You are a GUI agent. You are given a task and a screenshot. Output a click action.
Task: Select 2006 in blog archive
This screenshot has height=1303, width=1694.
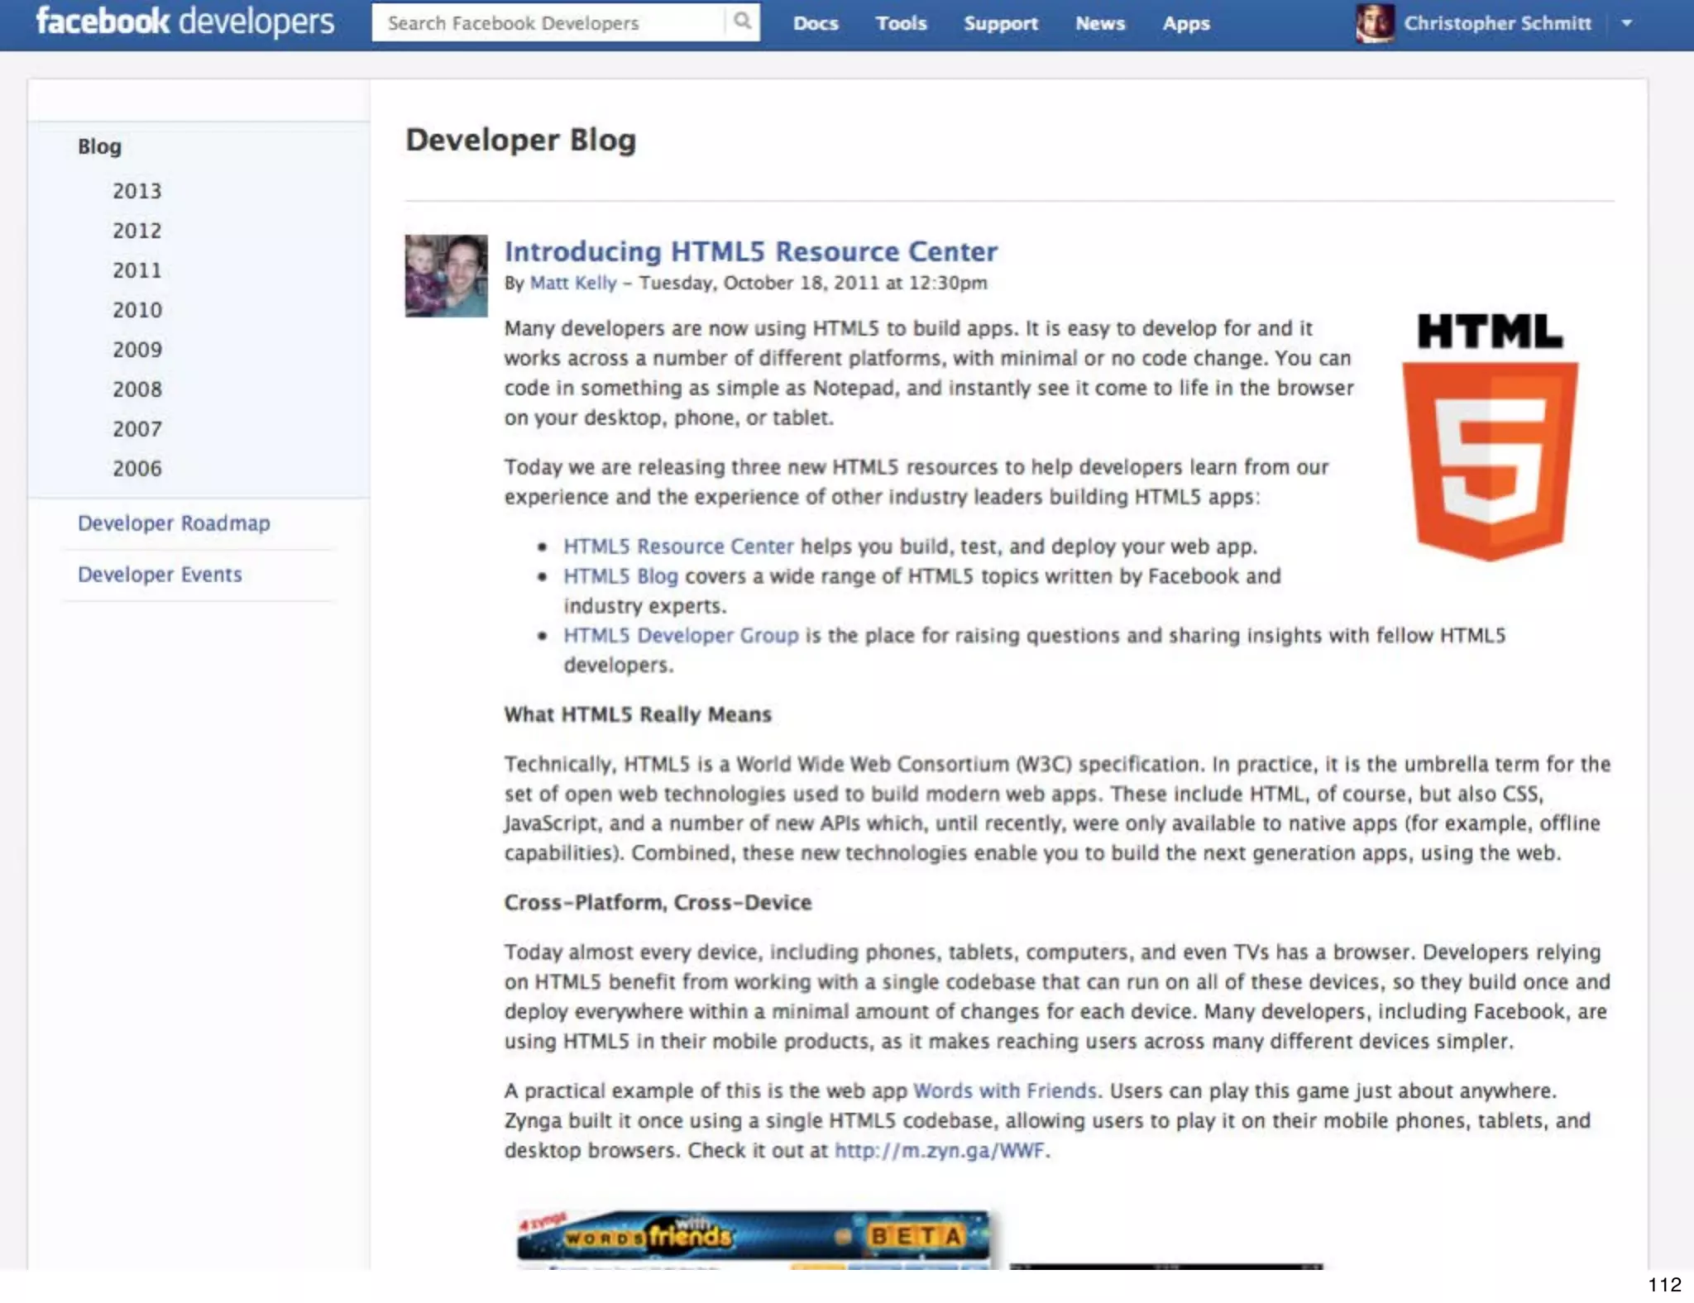tap(137, 469)
